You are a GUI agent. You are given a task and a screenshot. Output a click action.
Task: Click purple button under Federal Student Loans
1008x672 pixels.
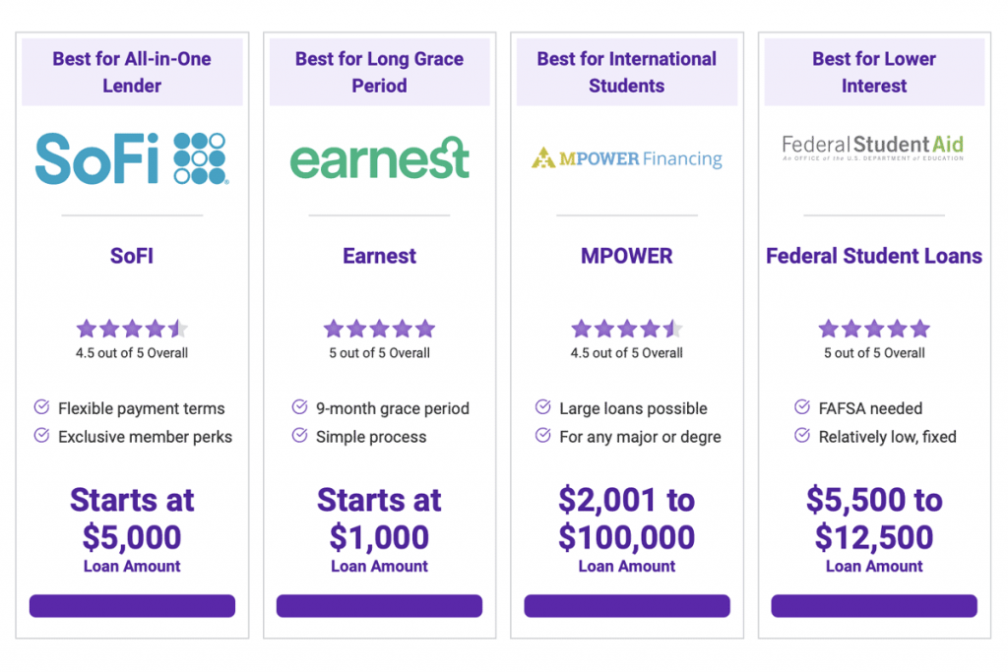point(874,606)
